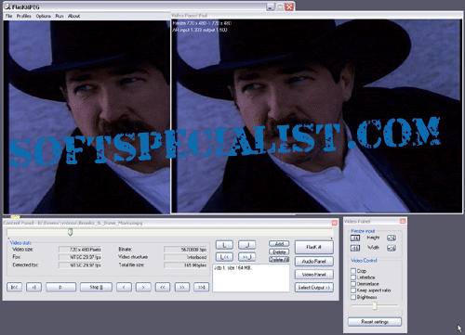The image size is (465, 335).
Task: Go to start mark with [<< button
Action: click(224, 257)
